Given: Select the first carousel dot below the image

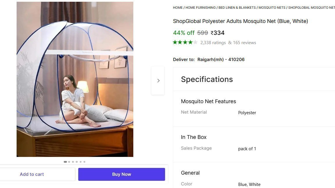Looking at the screenshot, I should pos(65,162).
